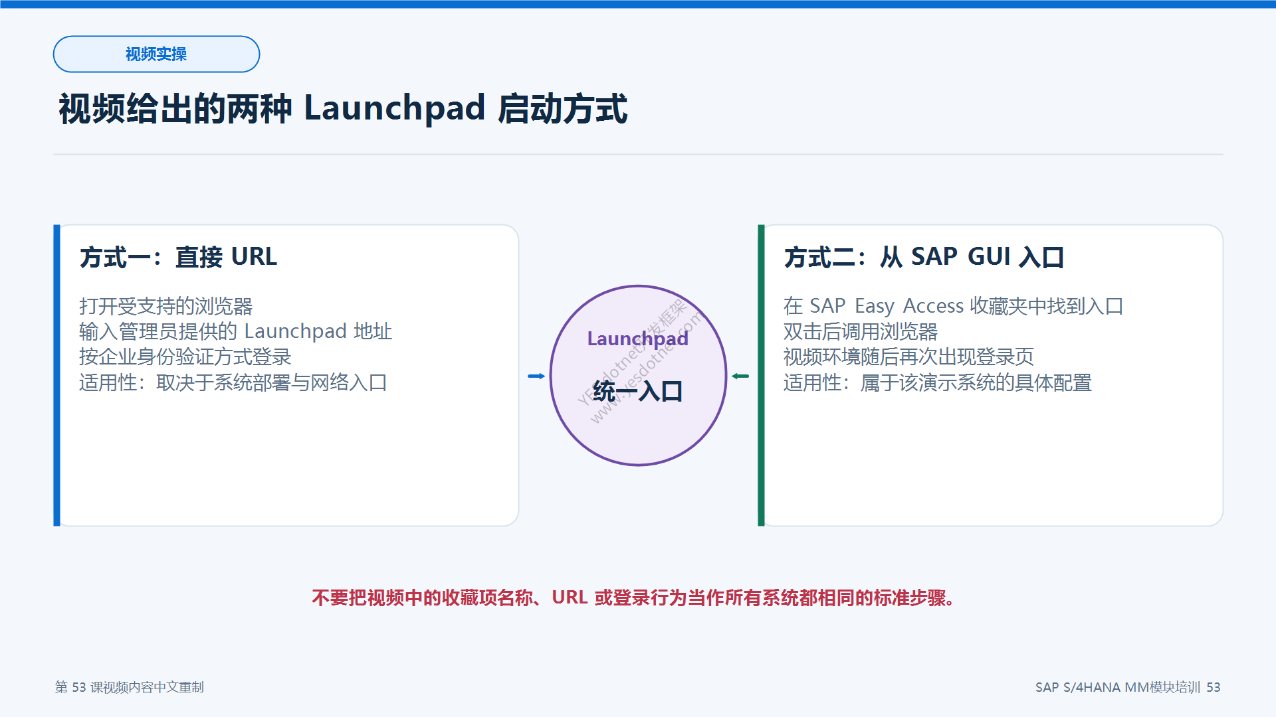
Task: Click the footer text SAP S/4HANA MM模块培训 53
Action: tap(1128, 687)
